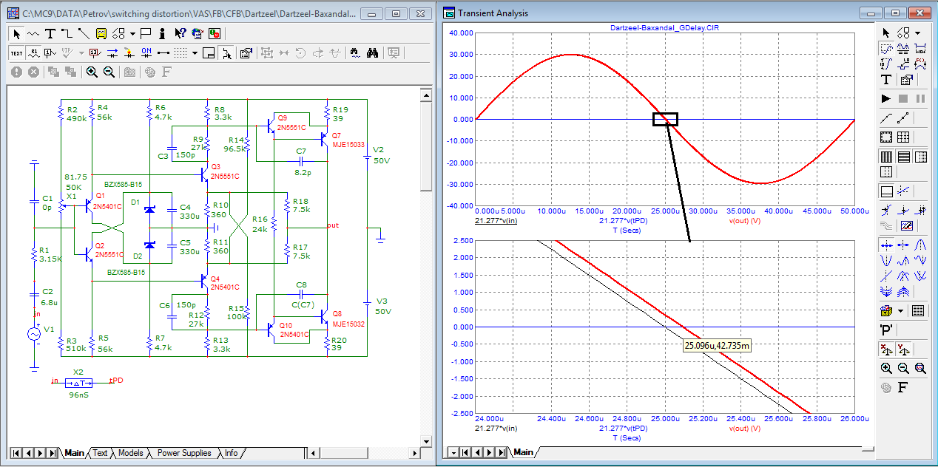Expand the grid dots dropdown arrow

point(195,52)
